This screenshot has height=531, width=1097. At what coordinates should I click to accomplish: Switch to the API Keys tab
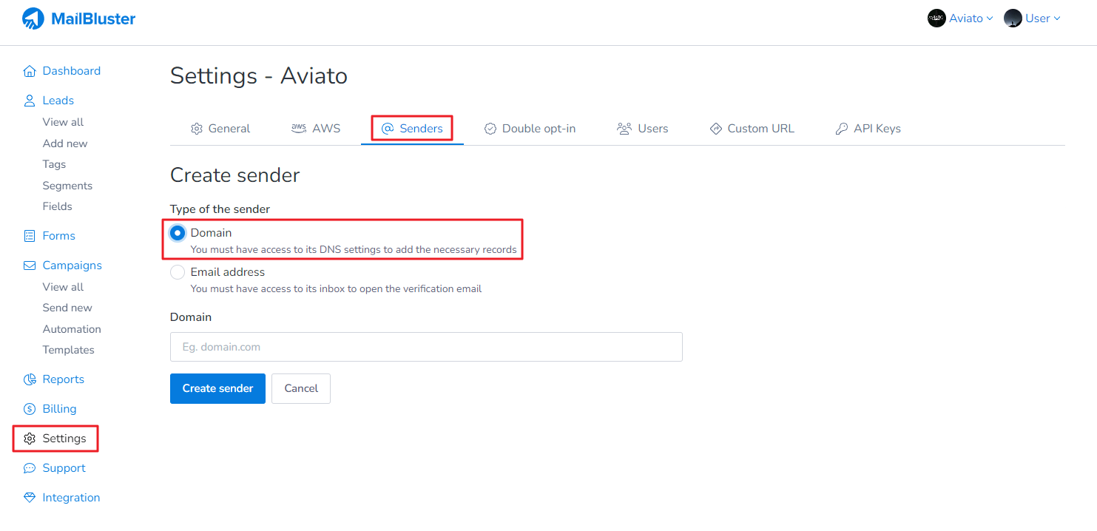tap(868, 129)
